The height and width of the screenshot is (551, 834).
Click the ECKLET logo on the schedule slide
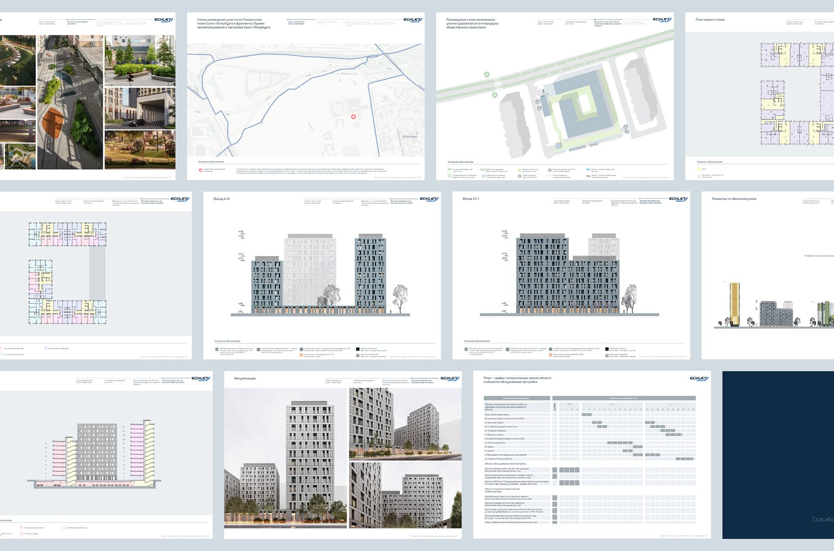[x=698, y=379]
